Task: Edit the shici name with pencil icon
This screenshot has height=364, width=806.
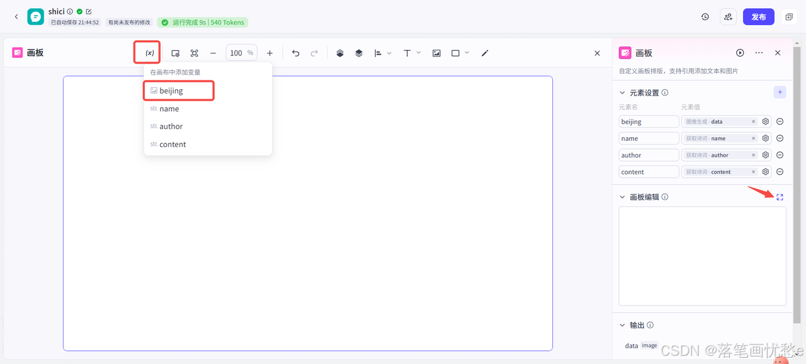Action: pos(89,11)
